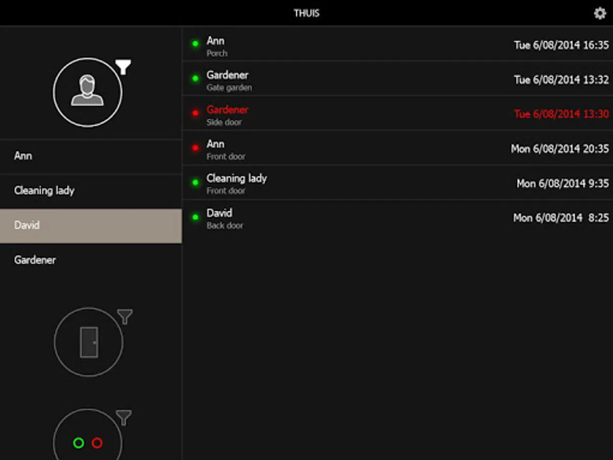Click the red dot beside Gardener Side door

195,113
